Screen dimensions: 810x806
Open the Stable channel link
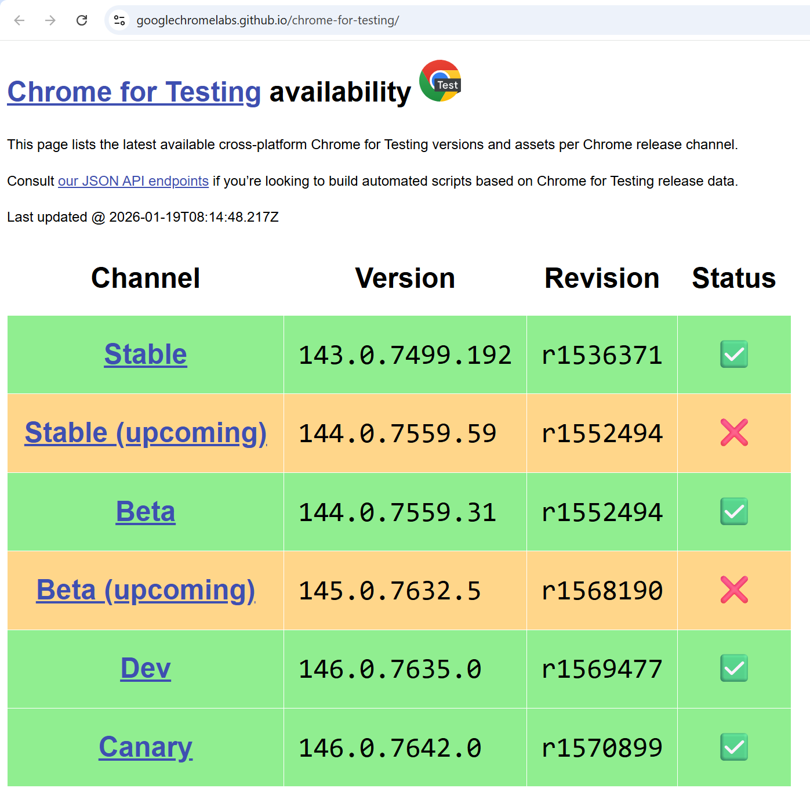[x=146, y=354]
